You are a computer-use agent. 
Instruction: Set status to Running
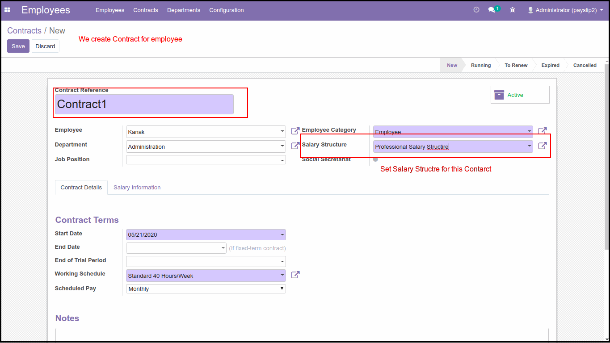[x=481, y=65]
